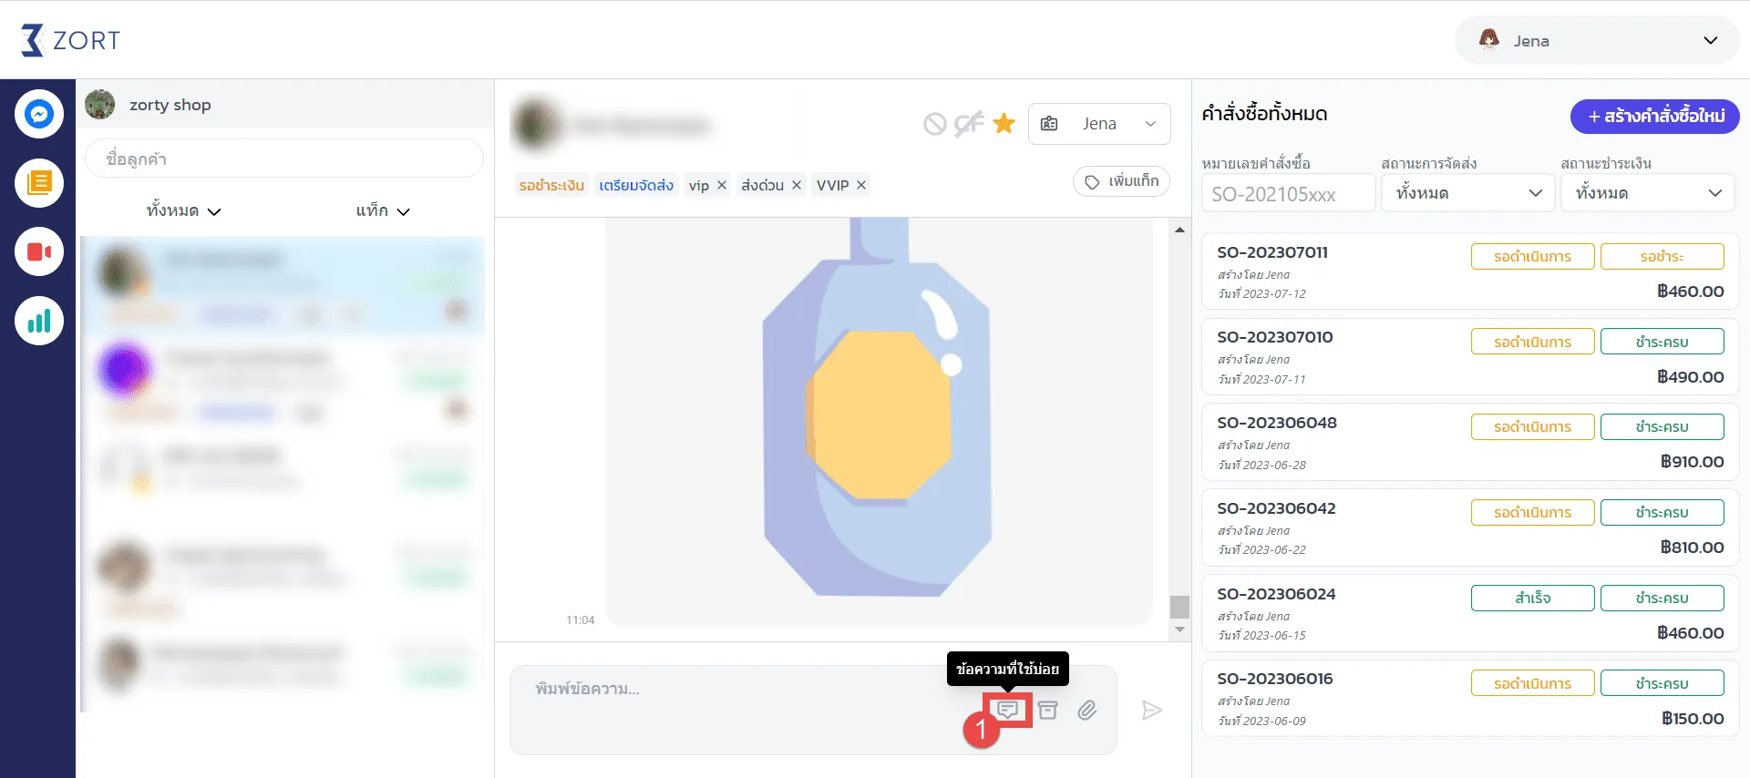The image size is (1750, 778).
Task: Open the bar chart reports sidebar icon
Action: tap(39, 321)
